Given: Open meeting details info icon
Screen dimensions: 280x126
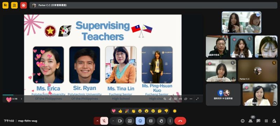Looking at the screenshot, I should pos(243,121).
